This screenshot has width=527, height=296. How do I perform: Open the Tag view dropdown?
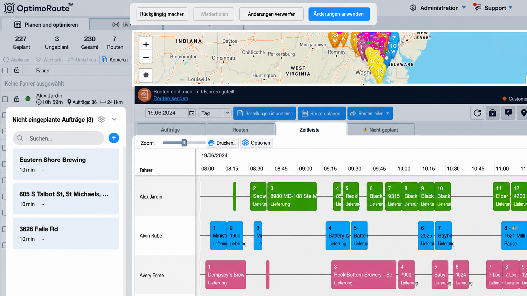[x=214, y=113]
